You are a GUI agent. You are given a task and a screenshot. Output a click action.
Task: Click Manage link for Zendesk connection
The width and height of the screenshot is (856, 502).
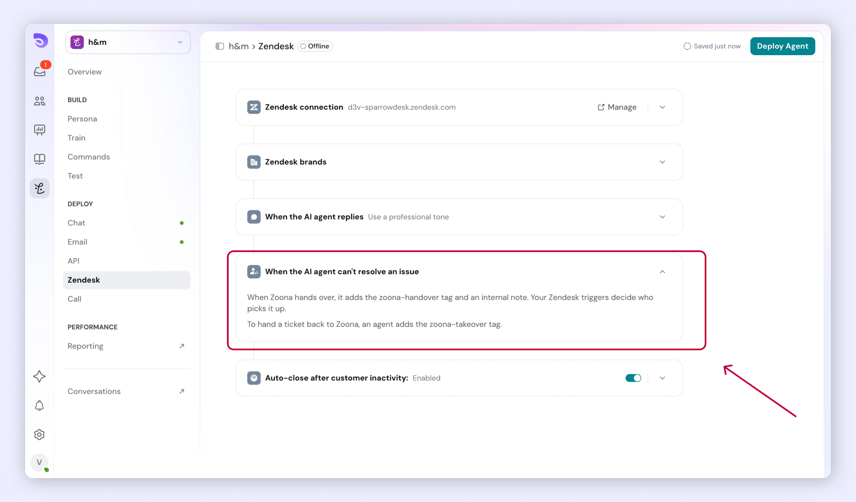[x=617, y=107]
